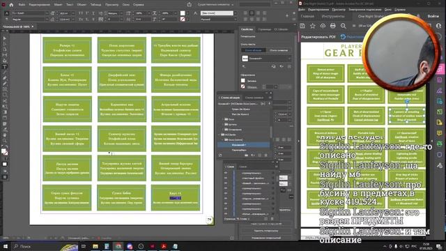Screen dimensions: 446x251
Task: Select 'Основной+' style row in Paragraph Styles
Action: [x=244, y=145]
